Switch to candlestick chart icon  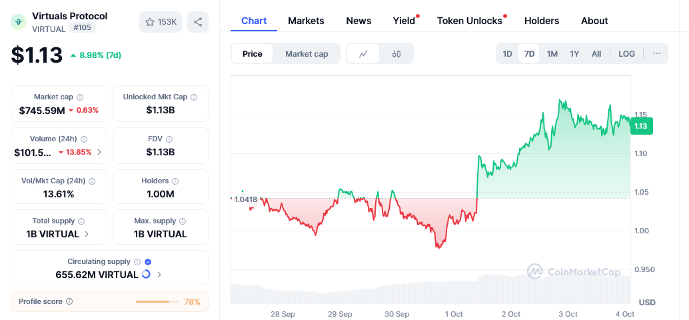tap(396, 54)
